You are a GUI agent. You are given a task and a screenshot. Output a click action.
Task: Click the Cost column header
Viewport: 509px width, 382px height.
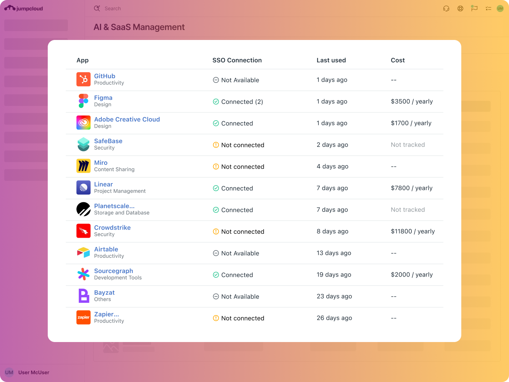398,60
